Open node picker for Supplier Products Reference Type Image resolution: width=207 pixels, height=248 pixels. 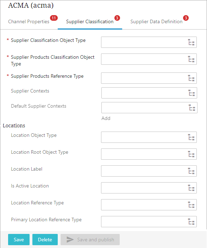coord(191,78)
